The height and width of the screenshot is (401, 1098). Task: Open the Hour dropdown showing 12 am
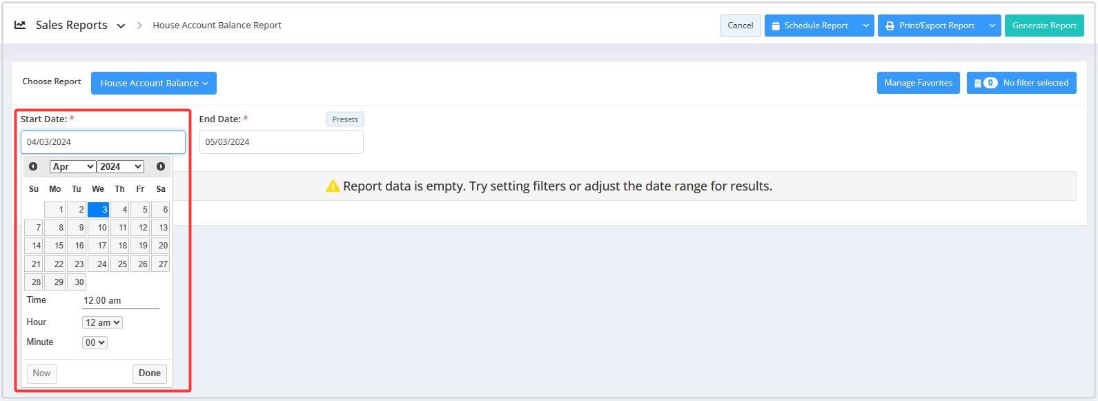coord(102,322)
